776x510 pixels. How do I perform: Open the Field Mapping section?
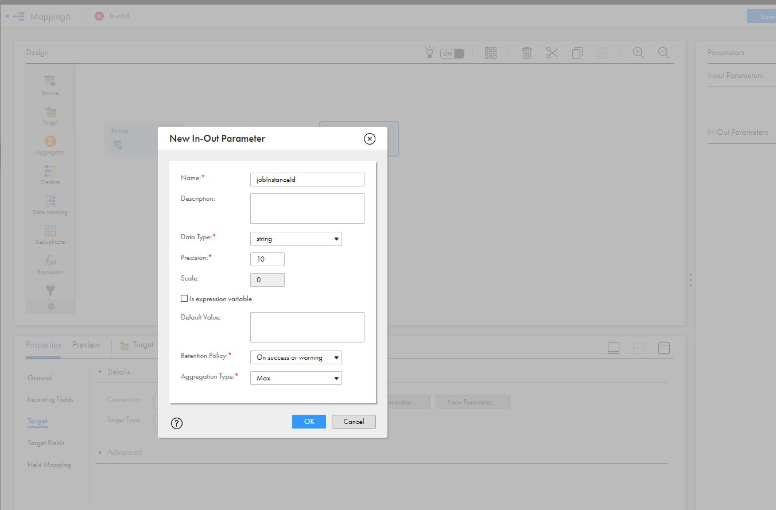(49, 465)
